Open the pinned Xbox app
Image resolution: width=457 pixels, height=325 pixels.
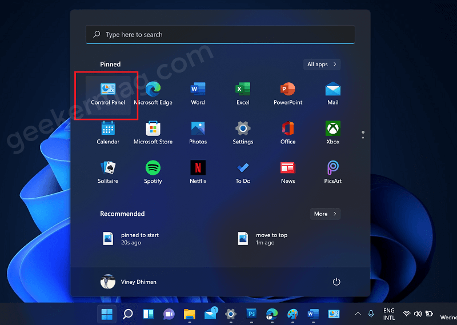333,134
